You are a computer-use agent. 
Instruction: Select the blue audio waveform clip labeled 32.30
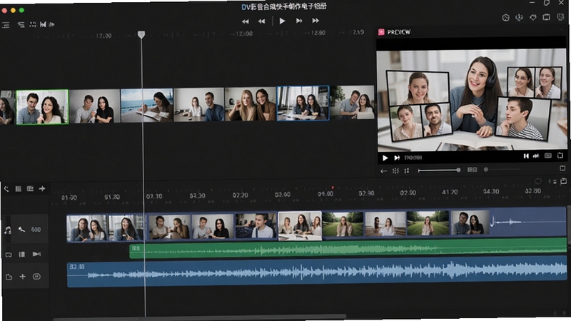317,272
